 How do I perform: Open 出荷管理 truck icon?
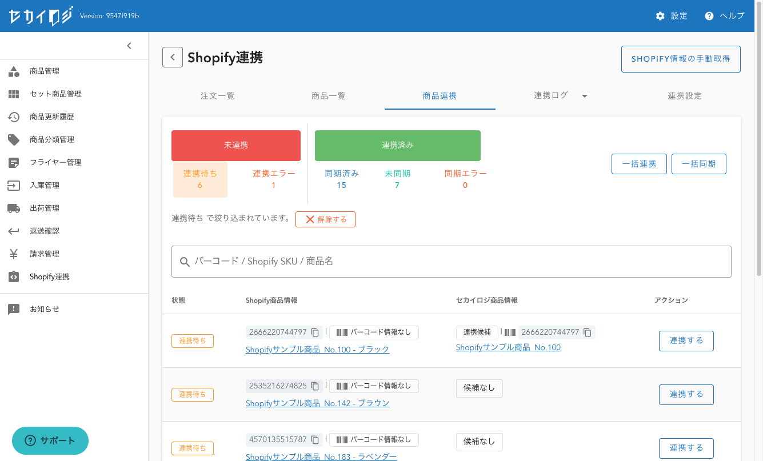(x=14, y=209)
